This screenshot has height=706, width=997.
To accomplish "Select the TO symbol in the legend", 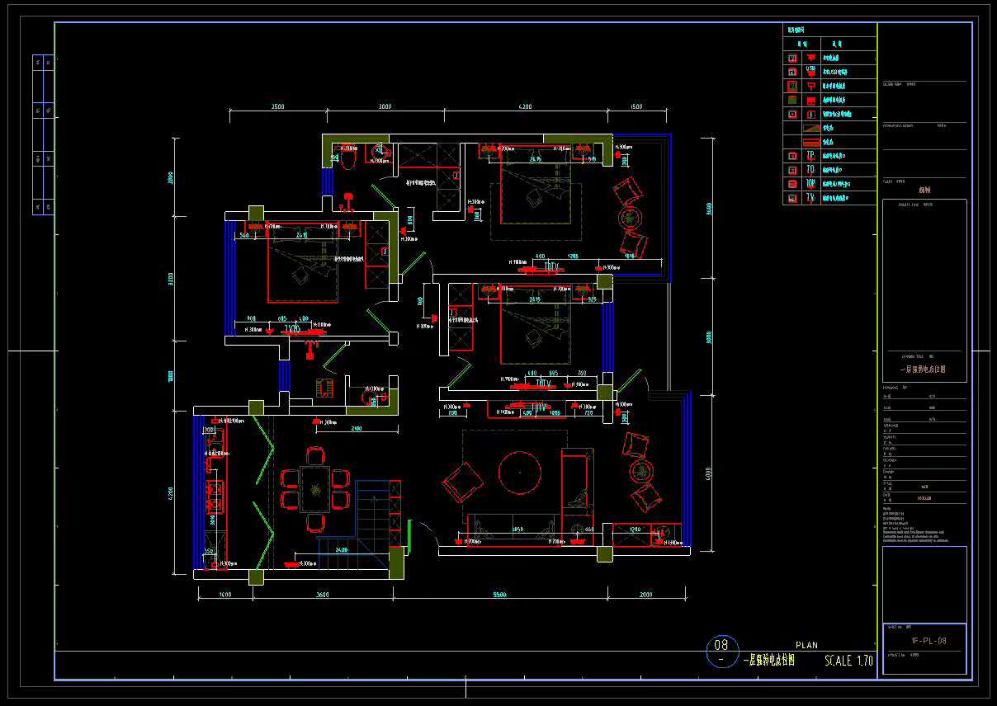I will point(810,169).
